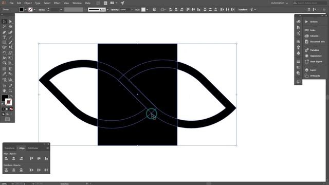Click the Swap Fill and Stroke arrow
This screenshot has width=329, height=185.
pyautogui.click(x=11, y=96)
